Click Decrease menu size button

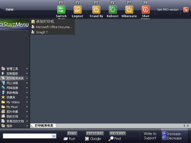[172, 138]
